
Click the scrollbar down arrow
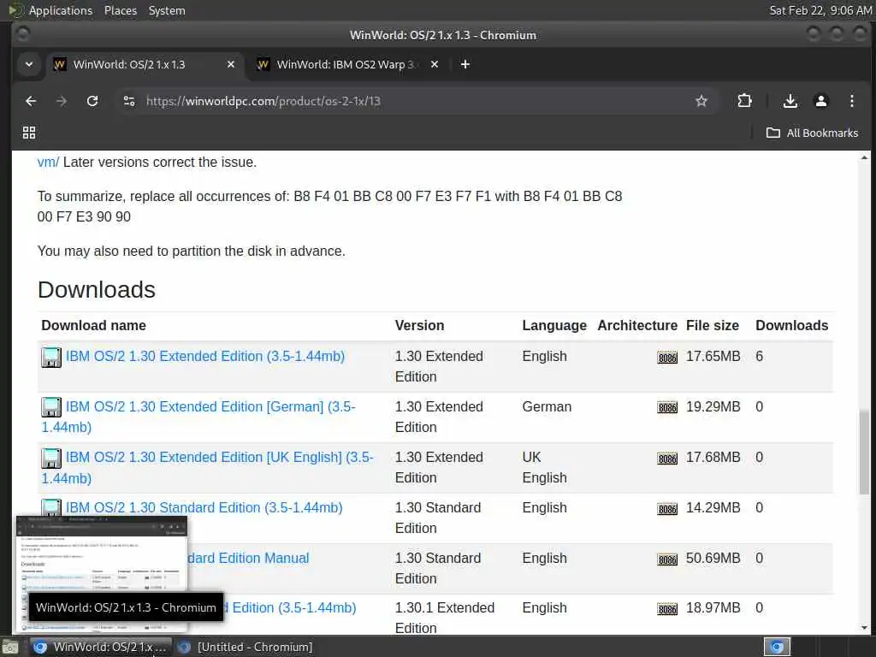pos(864,627)
